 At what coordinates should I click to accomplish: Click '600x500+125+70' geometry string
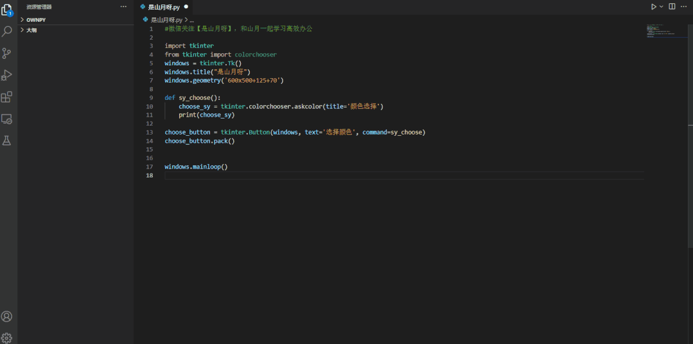point(254,81)
